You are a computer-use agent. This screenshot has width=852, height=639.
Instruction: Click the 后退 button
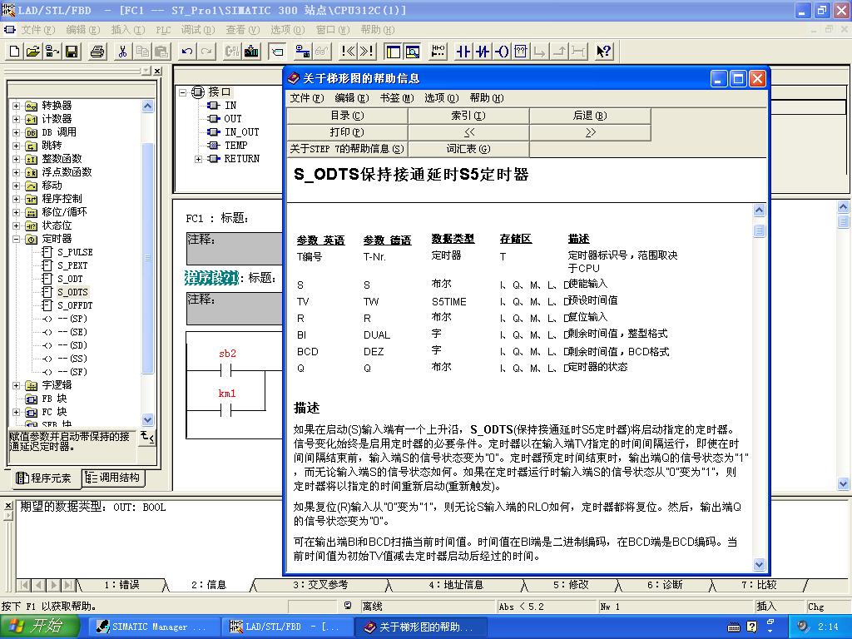click(590, 116)
